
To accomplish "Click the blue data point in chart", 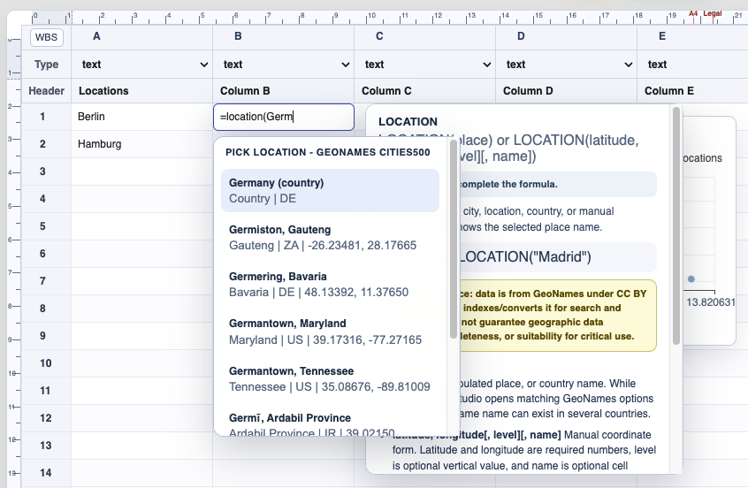I will pos(691,279).
